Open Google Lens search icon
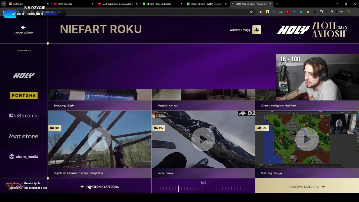The height and width of the screenshot is (202, 359). pos(331,12)
